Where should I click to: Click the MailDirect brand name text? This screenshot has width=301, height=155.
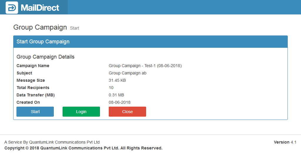click(x=40, y=8)
